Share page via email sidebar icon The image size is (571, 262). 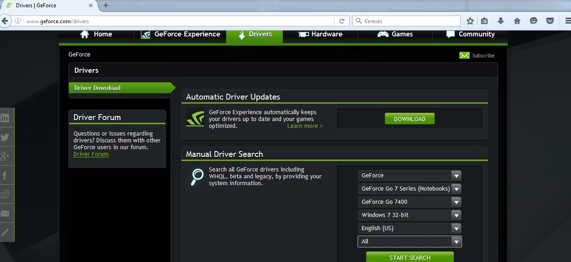point(5,213)
